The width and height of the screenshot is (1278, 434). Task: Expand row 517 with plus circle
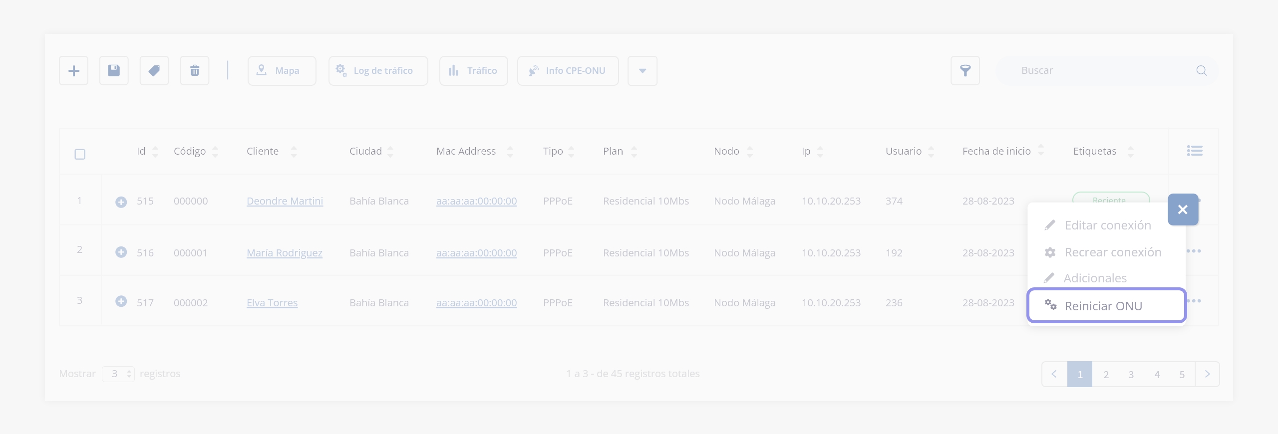coord(121,301)
